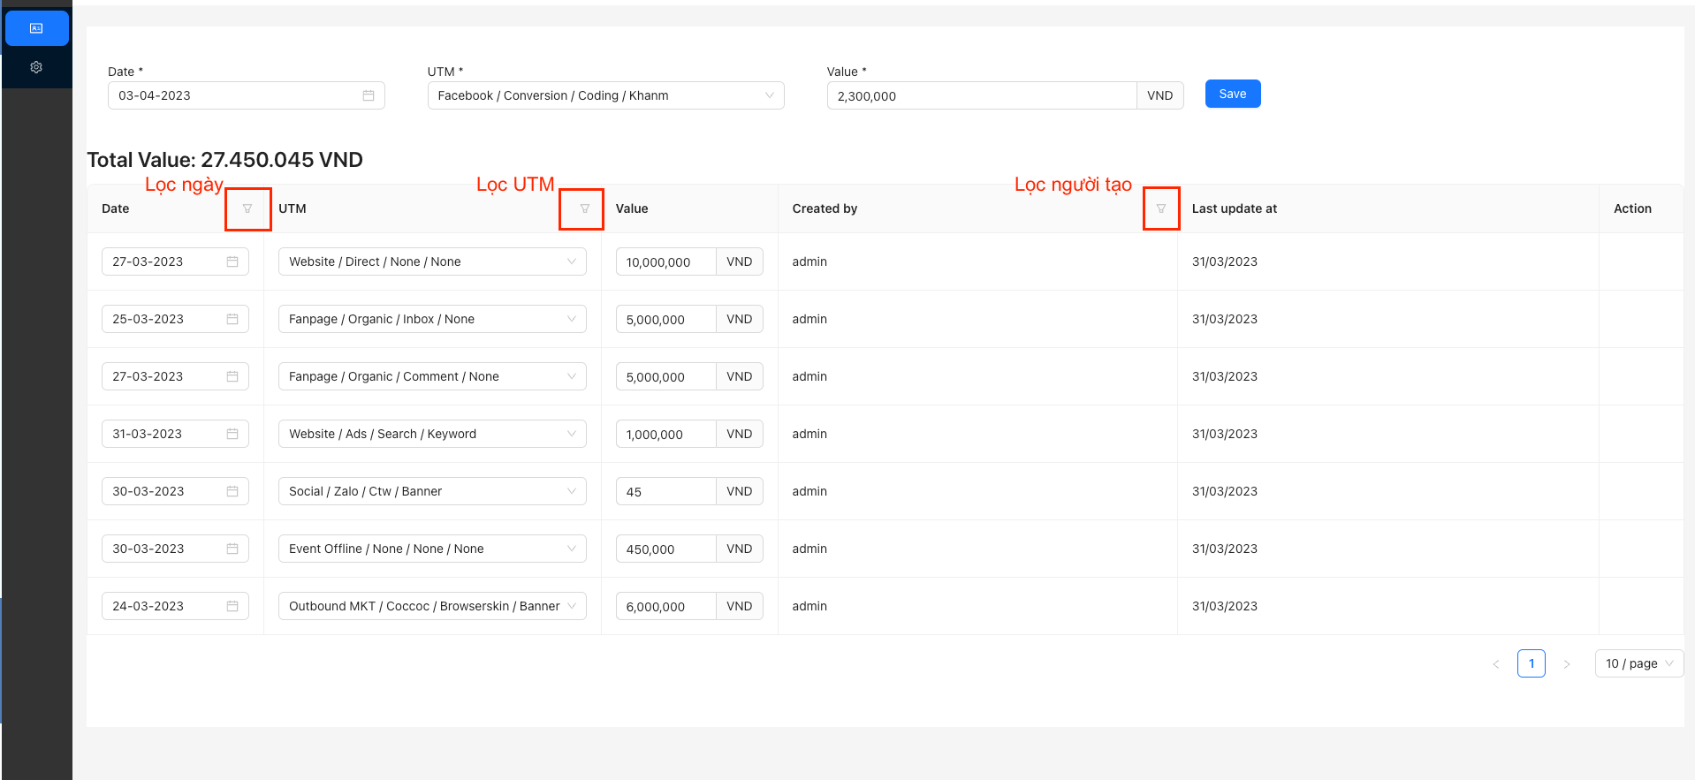
Task: Click the next page arrow
Action: click(1566, 664)
